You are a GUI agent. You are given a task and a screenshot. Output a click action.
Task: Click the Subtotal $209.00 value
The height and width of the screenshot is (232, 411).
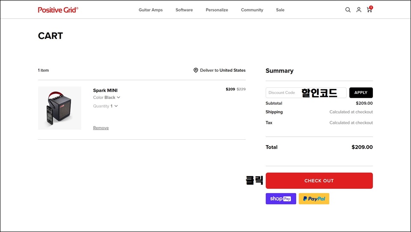click(364, 103)
